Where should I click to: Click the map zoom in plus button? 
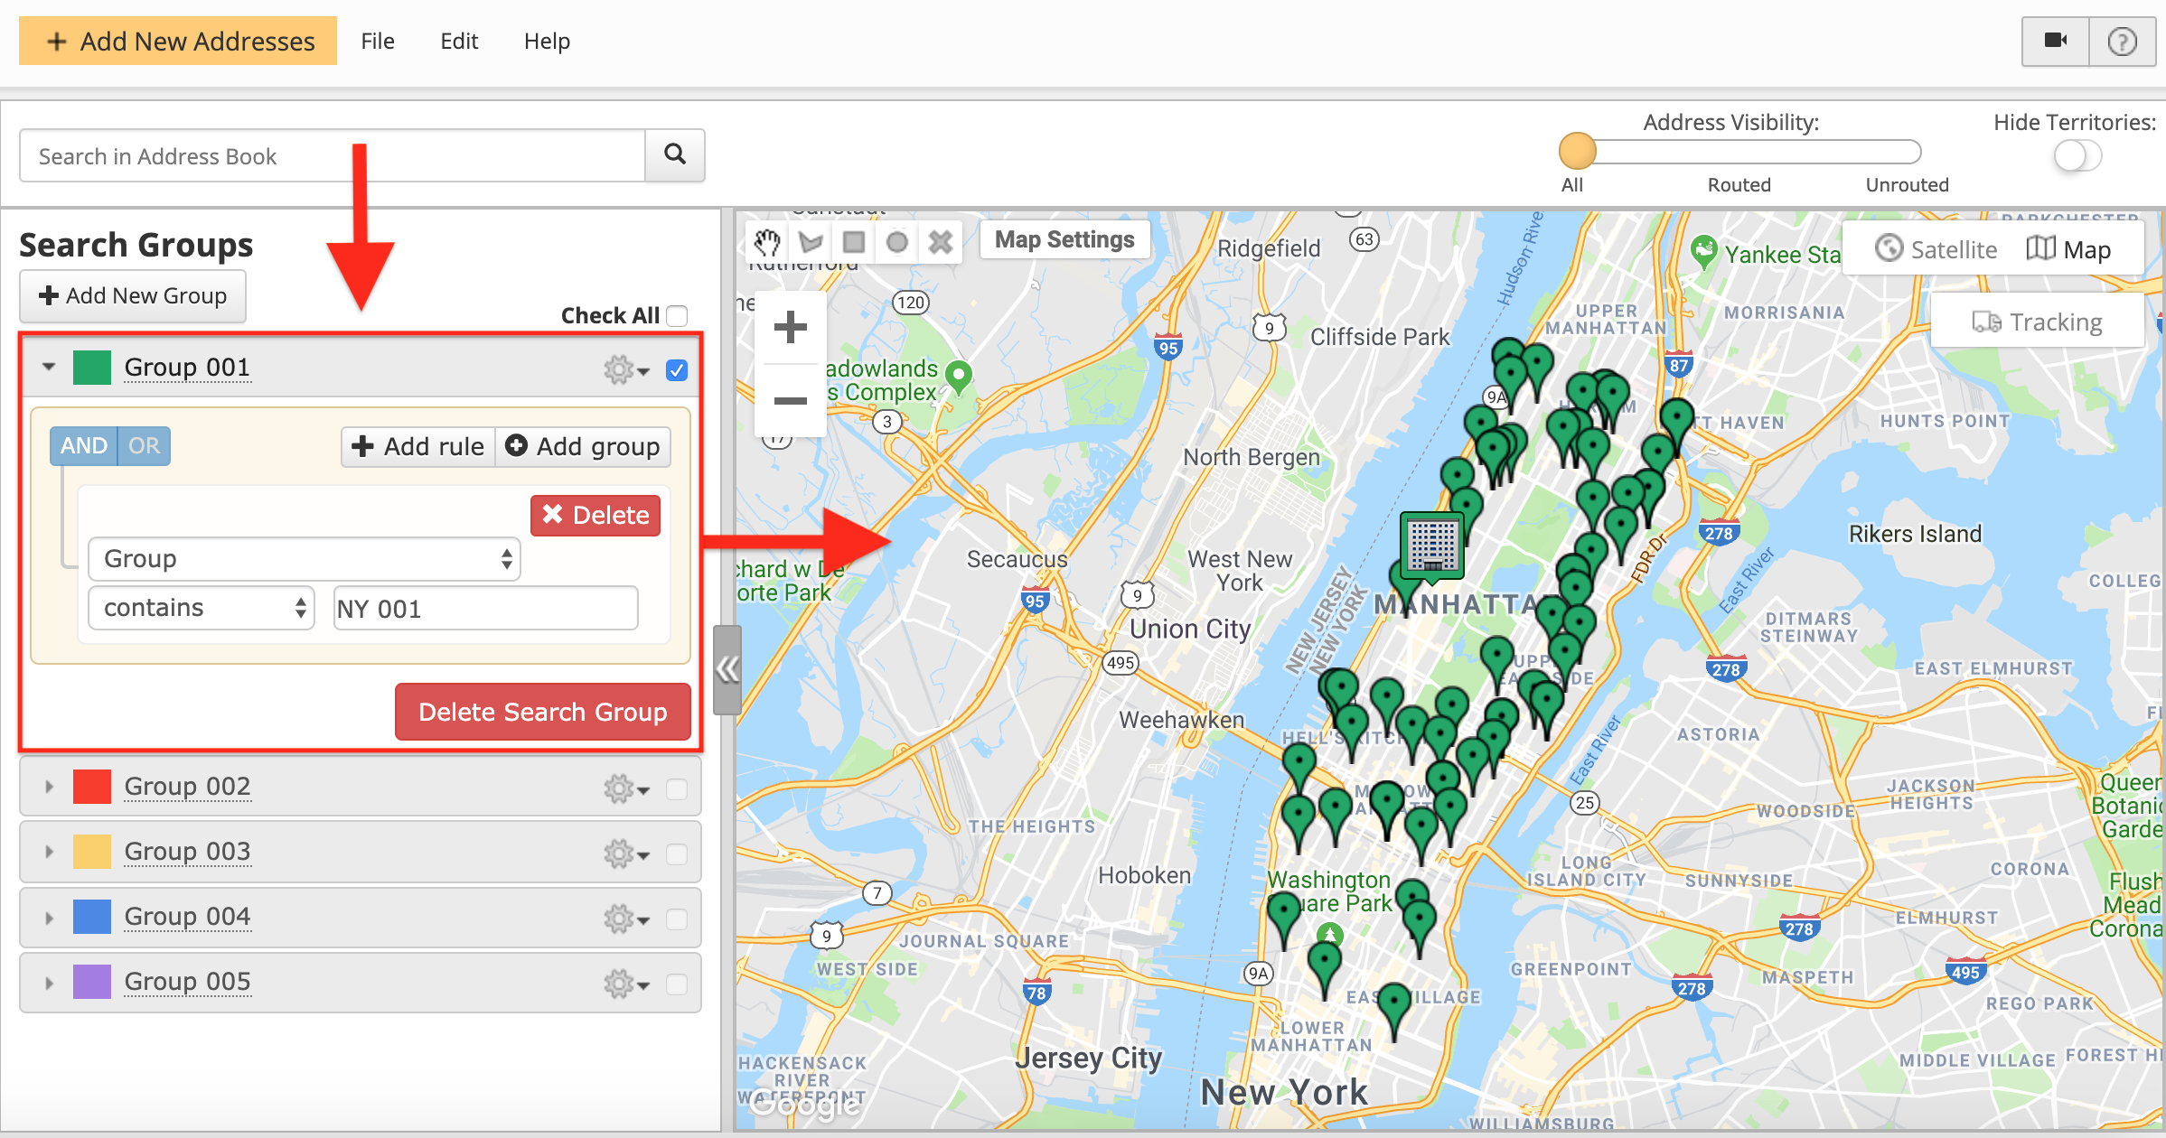pyautogui.click(x=791, y=327)
